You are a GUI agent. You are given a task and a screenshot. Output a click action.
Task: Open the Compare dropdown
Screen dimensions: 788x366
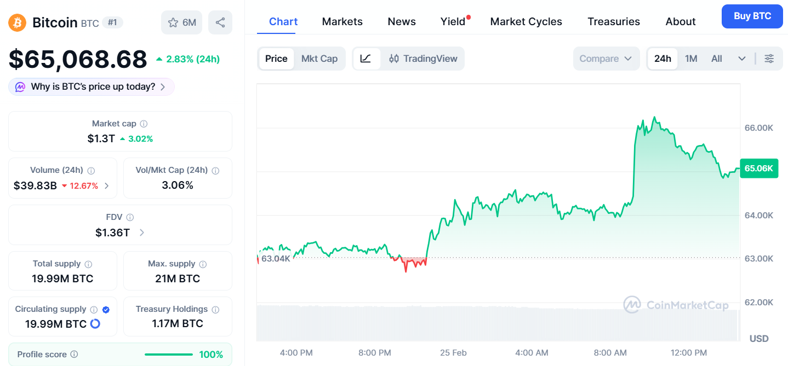pyautogui.click(x=606, y=59)
